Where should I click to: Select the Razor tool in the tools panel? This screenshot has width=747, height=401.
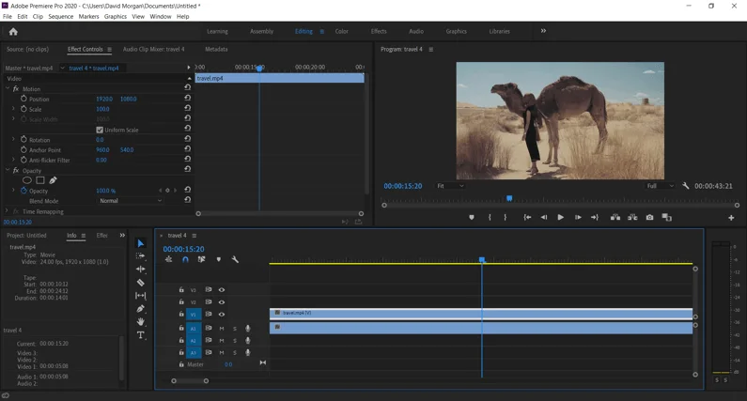pyautogui.click(x=141, y=283)
